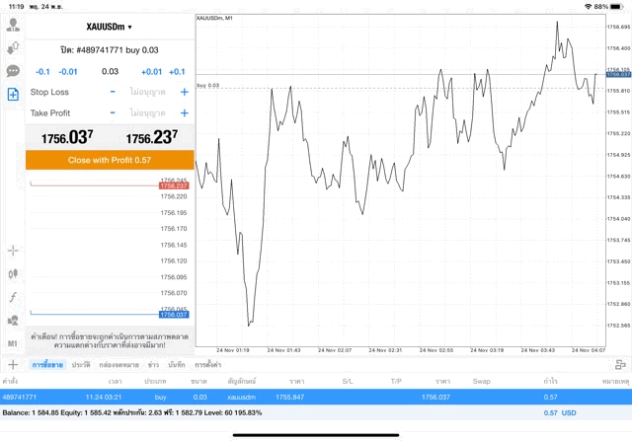Open the accounts profile icon
The height and width of the screenshot is (441, 632).
click(13, 25)
